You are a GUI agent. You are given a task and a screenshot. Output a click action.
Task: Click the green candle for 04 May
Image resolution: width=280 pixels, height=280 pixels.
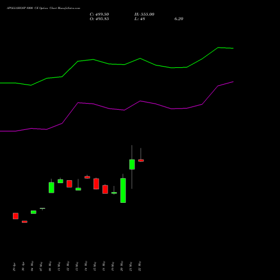click(x=34, y=212)
